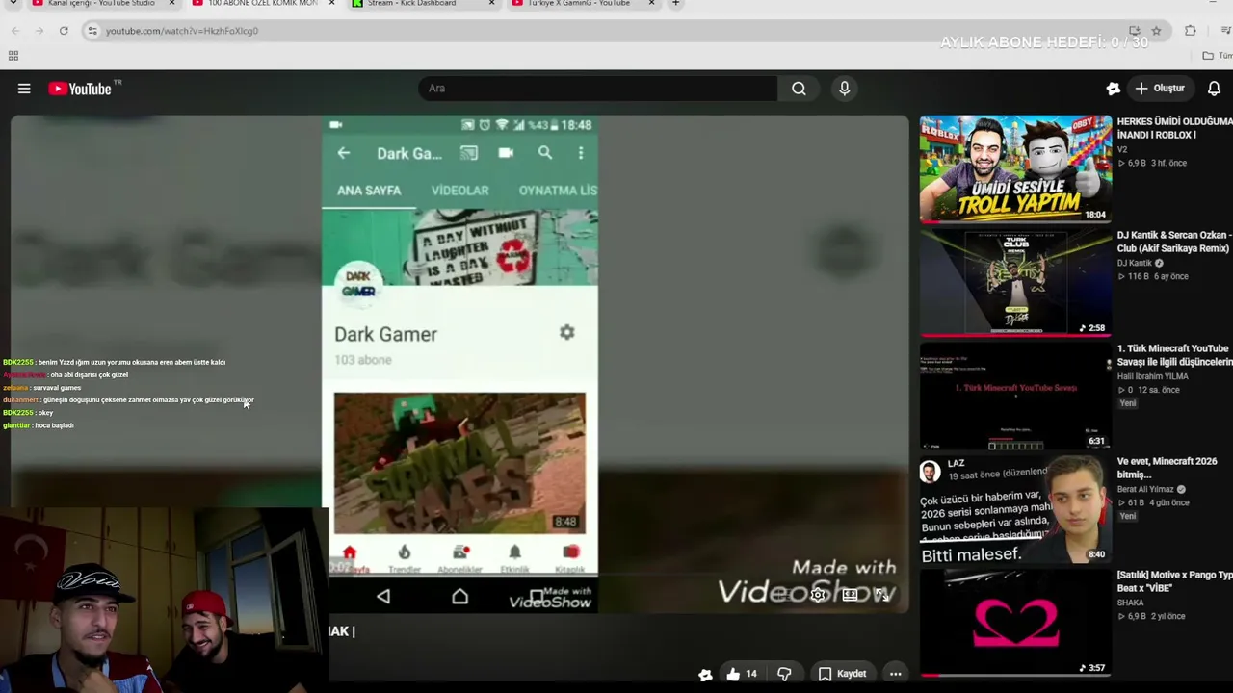The width and height of the screenshot is (1233, 693).
Task: Reload the page
Action: (x=64, y=31)
